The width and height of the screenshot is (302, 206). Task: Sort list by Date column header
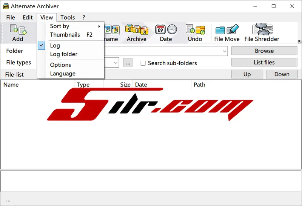coord(162,85)
